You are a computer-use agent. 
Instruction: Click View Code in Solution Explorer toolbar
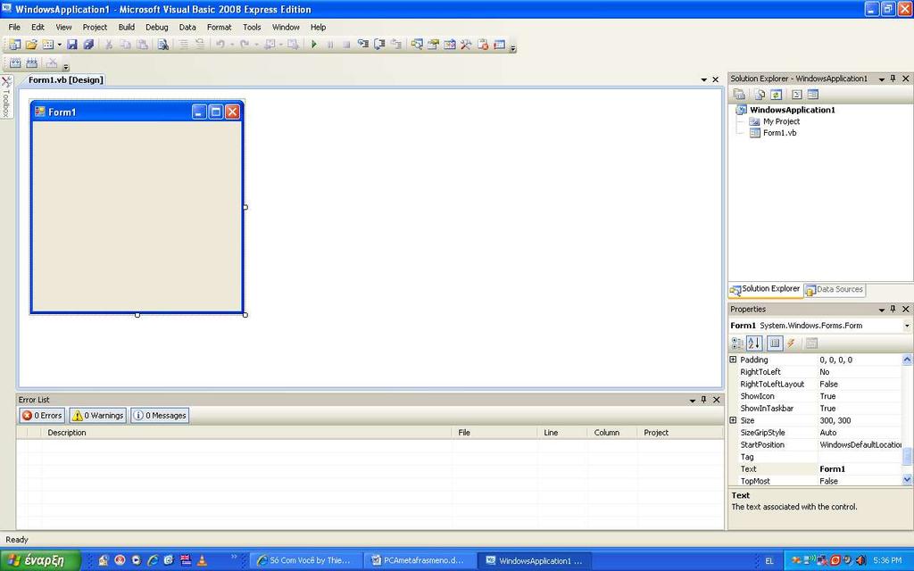[x=796, y=95]
